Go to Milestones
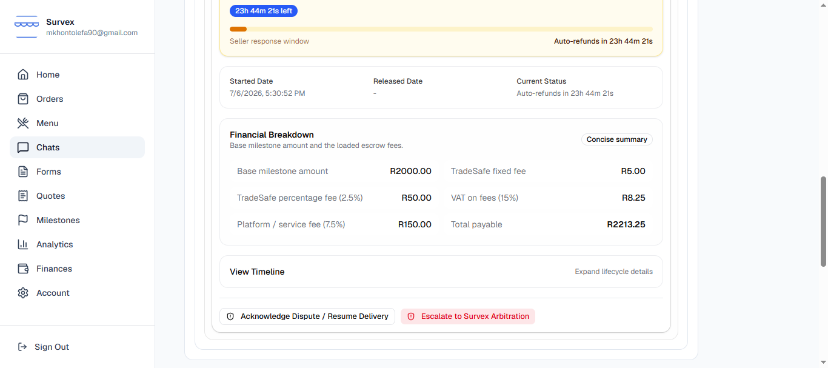This screenshot has height=368, width=828. click(x=58, y=220)
